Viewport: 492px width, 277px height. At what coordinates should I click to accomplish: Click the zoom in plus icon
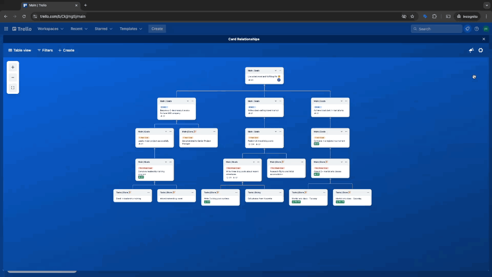coord(12,67)
